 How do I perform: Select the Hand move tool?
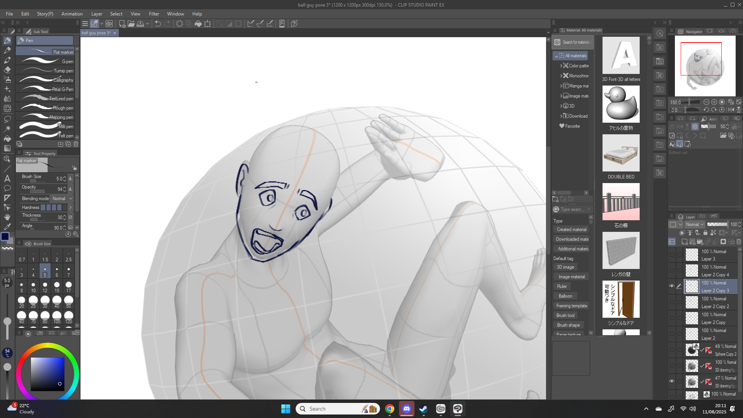[x=7, y=217]
